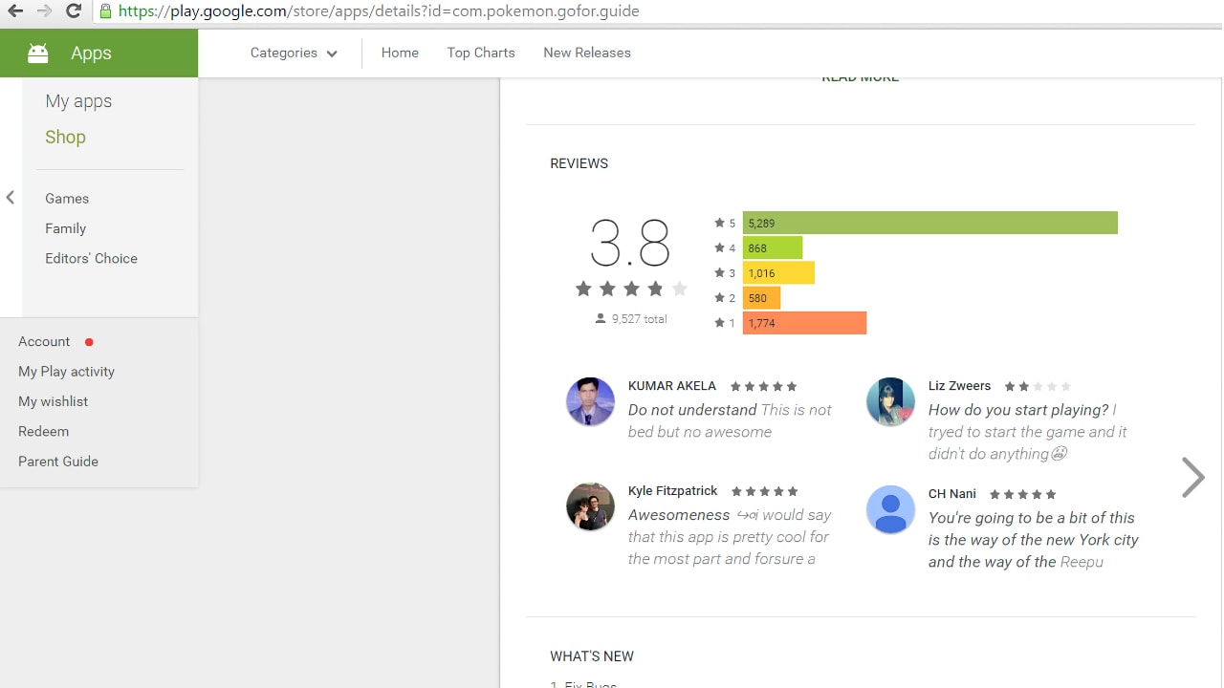Open My wishlist
This screenshot has width=1224, height=688.
click(x=53, y=401)
